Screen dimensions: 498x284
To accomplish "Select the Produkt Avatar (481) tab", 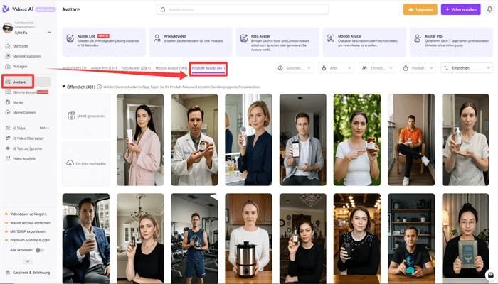I will click(208, 68).
